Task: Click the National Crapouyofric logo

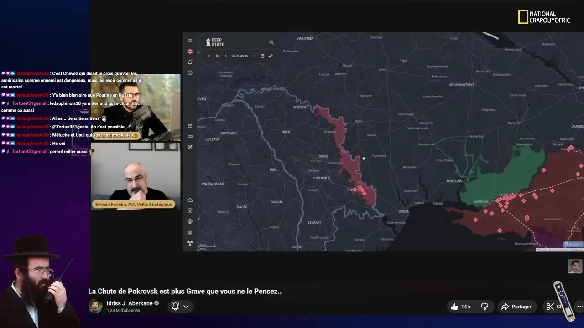Action: 544,17
